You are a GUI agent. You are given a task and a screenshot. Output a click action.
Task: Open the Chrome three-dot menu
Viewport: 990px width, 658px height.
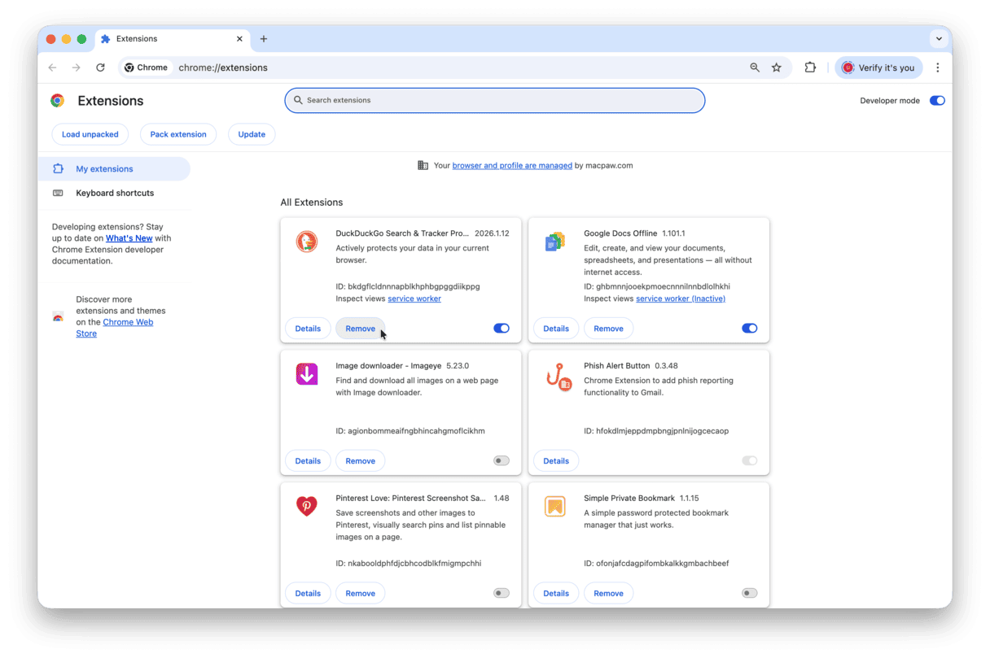tap(938, 68)
